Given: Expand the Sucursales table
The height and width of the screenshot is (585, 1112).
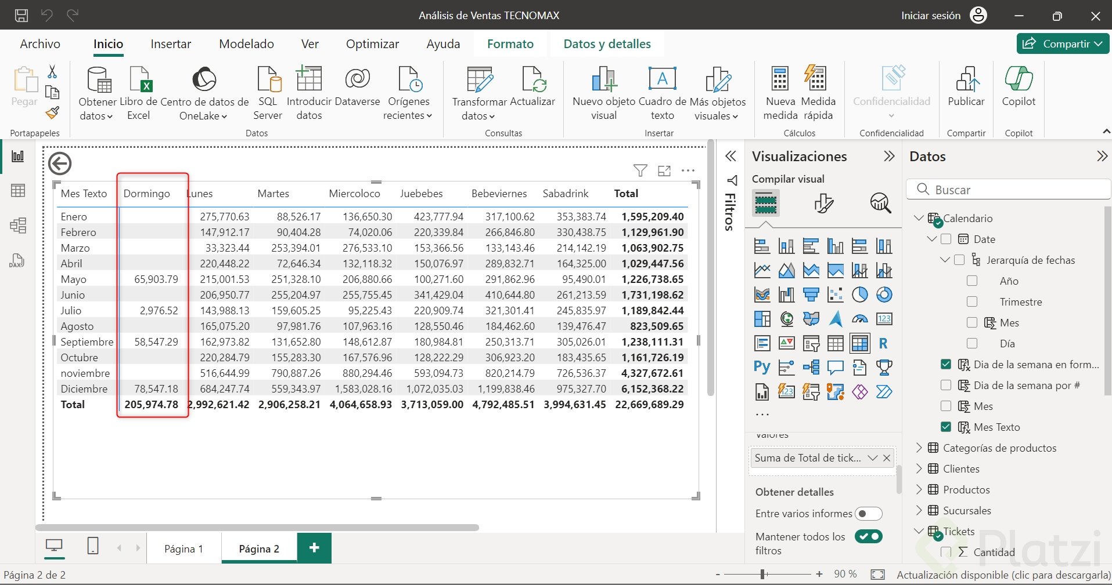Looking at the screenshot, I should (x=919, y=511).
